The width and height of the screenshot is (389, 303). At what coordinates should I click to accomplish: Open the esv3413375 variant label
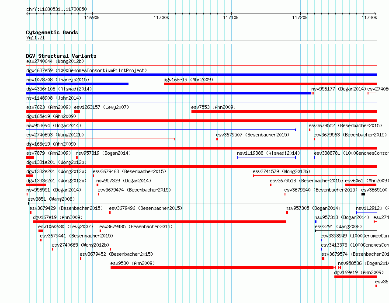[355, 245]
